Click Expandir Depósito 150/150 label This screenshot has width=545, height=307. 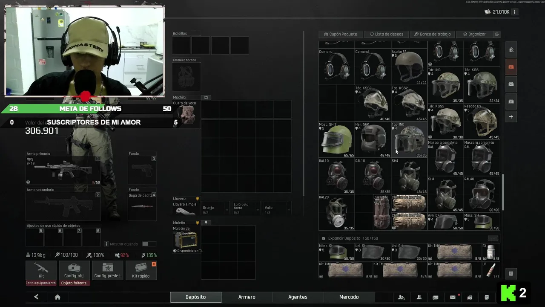(353, 238)
